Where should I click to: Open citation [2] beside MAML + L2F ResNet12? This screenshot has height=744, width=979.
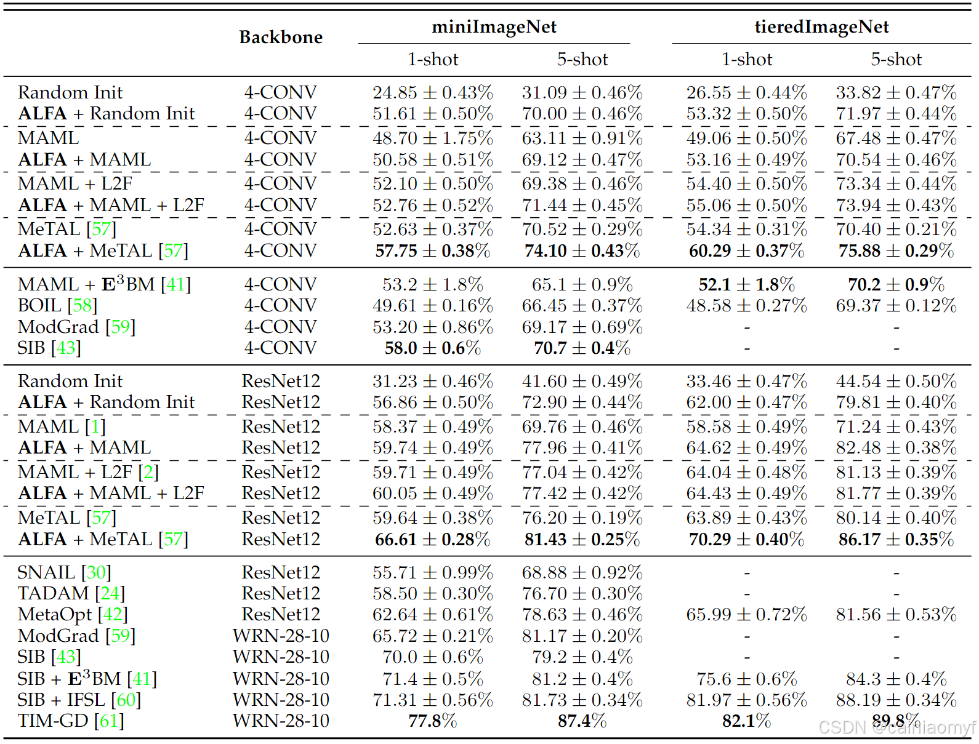(x=148, y=472)
